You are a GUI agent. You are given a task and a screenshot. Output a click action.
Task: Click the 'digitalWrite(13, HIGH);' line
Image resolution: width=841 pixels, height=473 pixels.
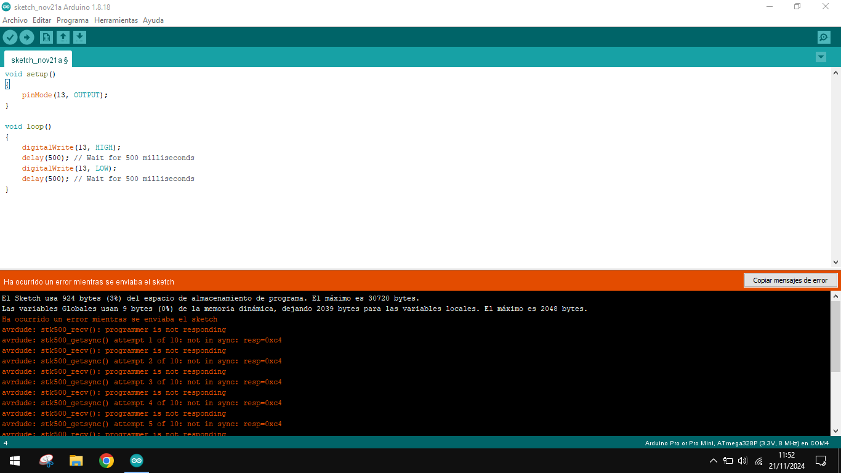71,147
